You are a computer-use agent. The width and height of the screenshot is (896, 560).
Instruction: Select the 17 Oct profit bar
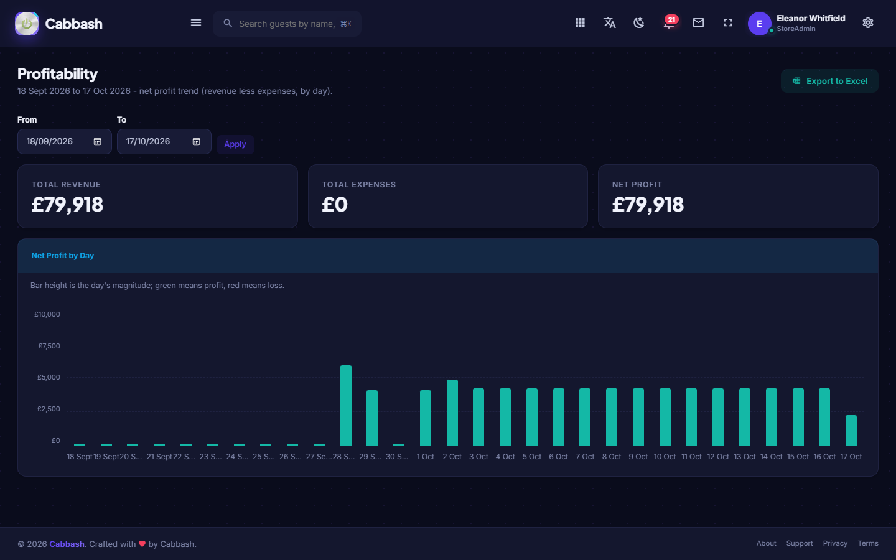coord(851,430)
